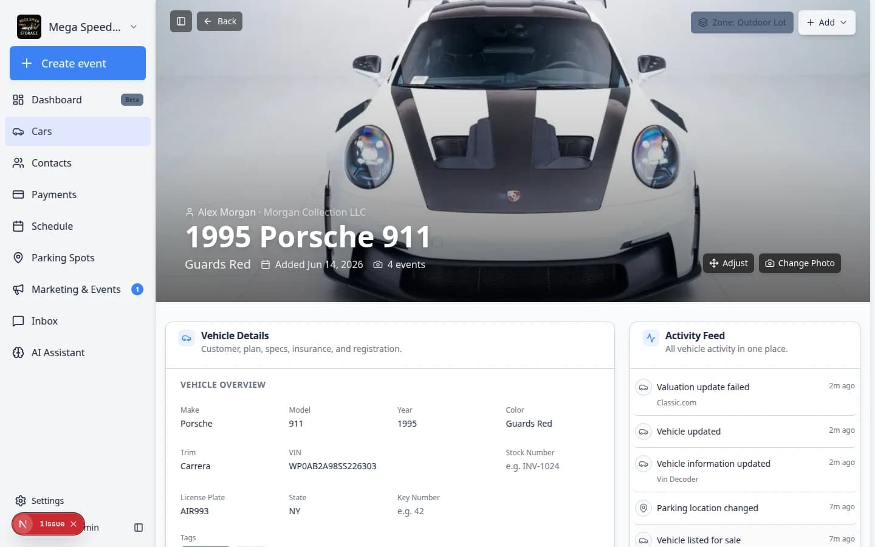Screen dimensions: 875x547
Task: Click the Stock Number field
Action: [532, 466]
